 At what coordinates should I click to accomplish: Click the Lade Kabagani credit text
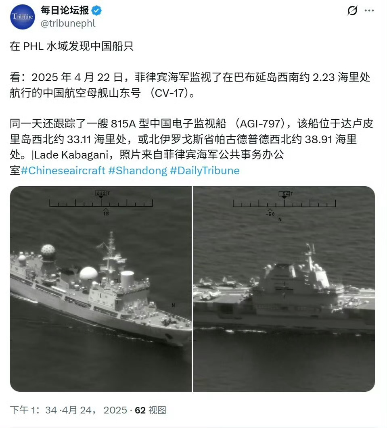pos(71,155)
